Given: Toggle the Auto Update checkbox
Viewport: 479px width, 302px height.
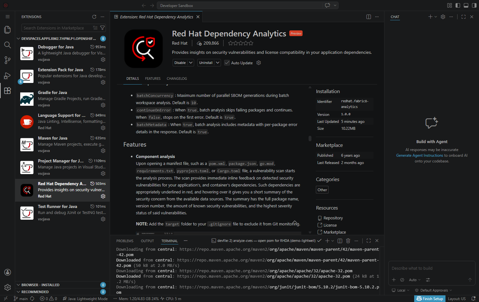Looking at the screenshot, I should (227, 63).
